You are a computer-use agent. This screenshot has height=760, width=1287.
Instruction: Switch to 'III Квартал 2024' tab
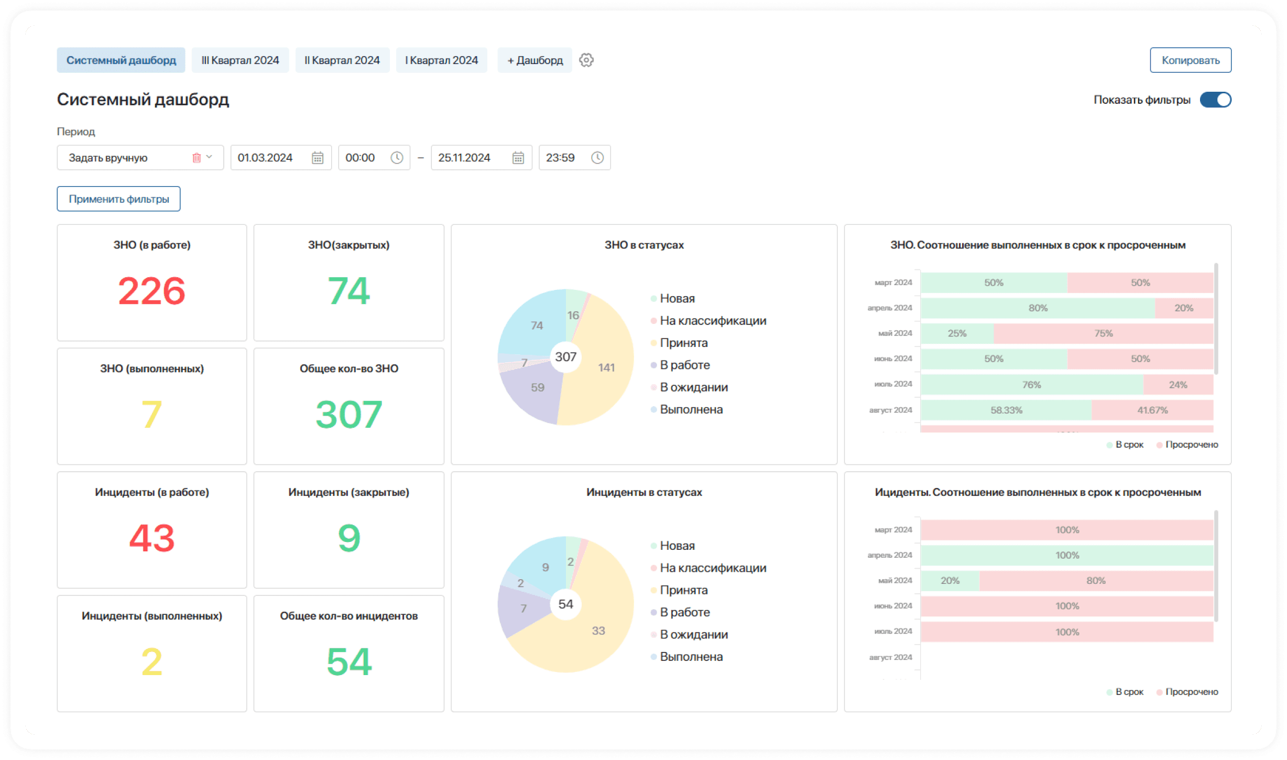tap(240, 60)
